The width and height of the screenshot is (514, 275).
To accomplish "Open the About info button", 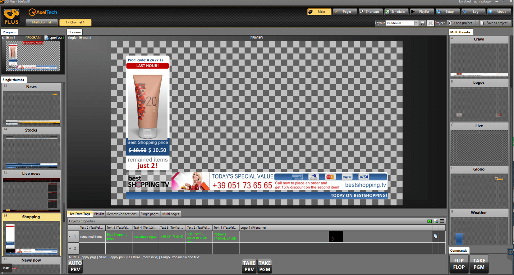I will pos(499,12).
